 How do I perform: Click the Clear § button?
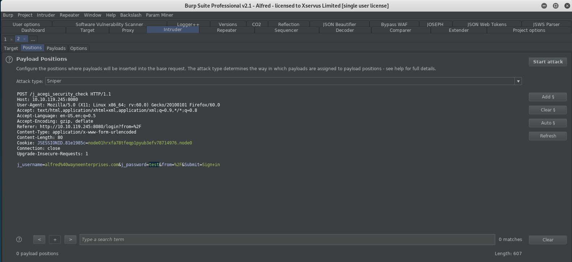[x=548, y=110]
